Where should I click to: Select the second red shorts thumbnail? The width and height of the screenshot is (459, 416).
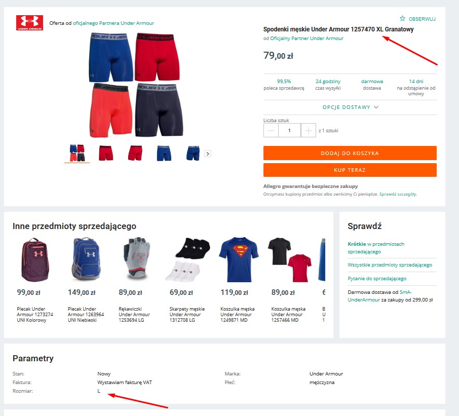135,153
